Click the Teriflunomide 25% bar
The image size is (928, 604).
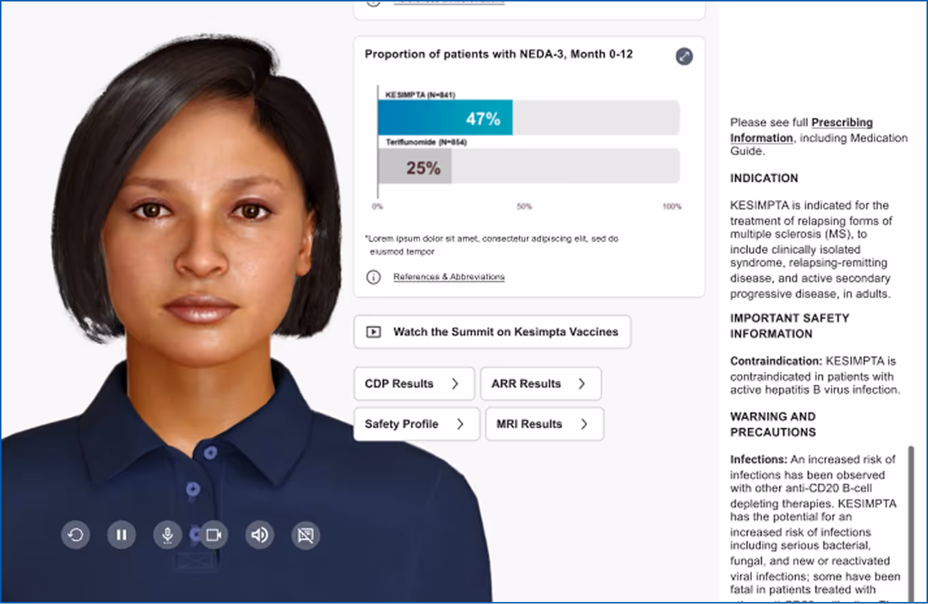coord(415,167)
